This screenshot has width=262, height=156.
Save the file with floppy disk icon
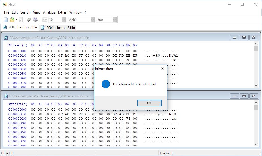21,20
